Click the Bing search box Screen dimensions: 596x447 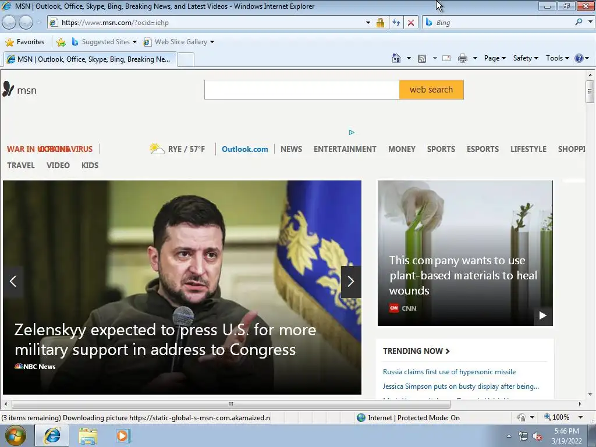pos(498,23)
